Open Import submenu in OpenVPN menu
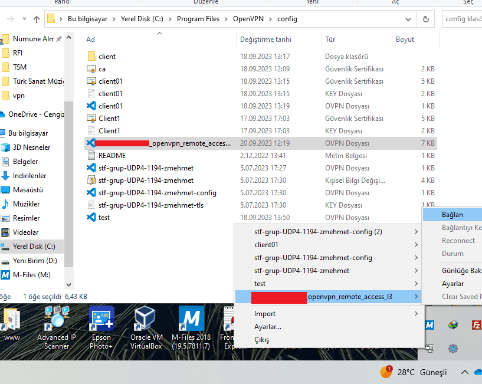Viewport: 482px width, 384px height. [265, 314]
